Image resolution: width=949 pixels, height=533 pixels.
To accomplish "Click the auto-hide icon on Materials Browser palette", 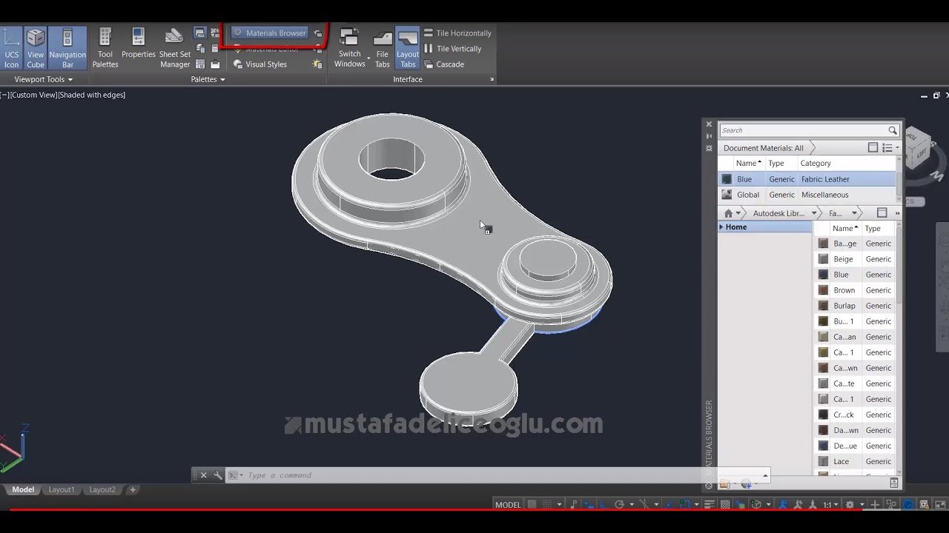I will [709, 137].
